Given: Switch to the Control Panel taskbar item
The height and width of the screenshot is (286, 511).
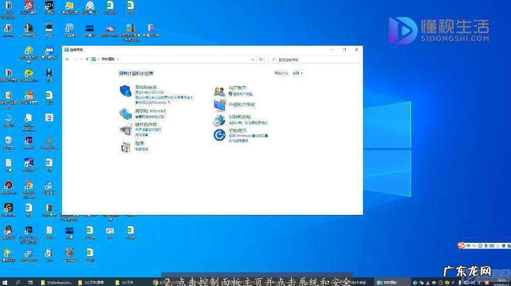Looking at the screenshot, I should click(x=393, y=282).
